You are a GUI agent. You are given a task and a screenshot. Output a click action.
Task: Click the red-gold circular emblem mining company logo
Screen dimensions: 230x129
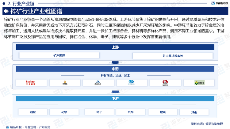point(65,83)
